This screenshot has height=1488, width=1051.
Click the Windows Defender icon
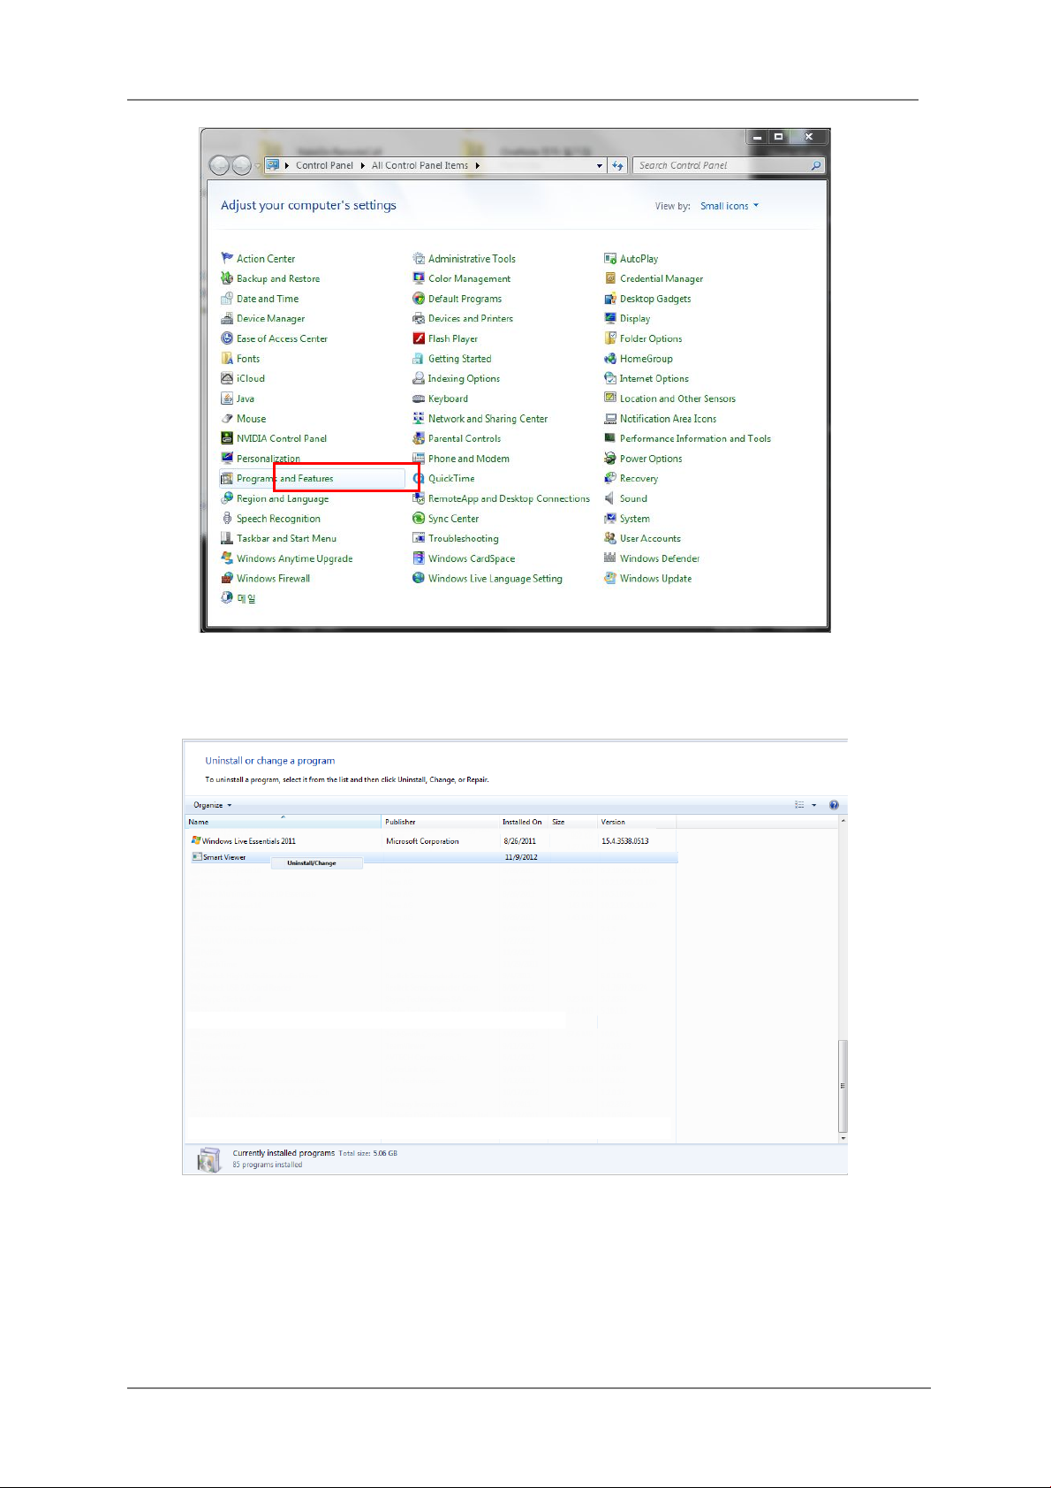click(x=610, y=558)
